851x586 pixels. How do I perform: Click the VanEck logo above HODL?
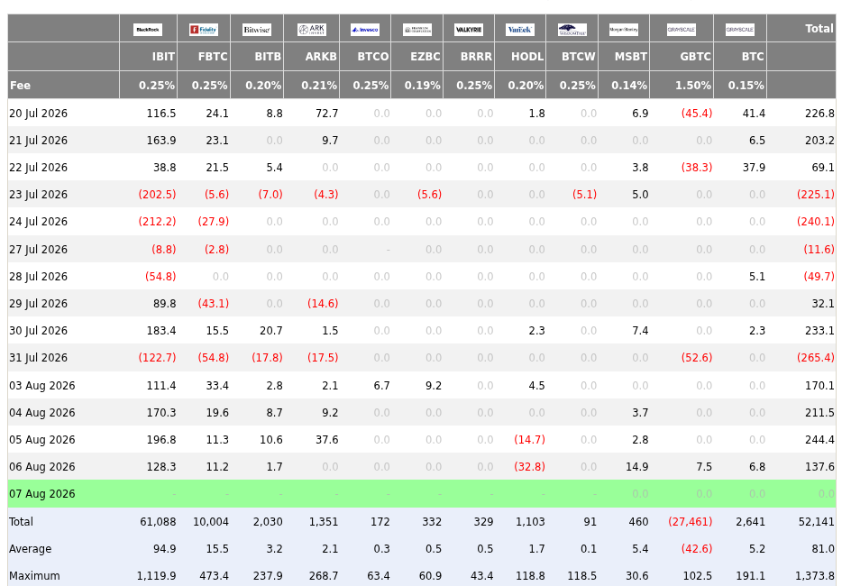click(520, 29)
